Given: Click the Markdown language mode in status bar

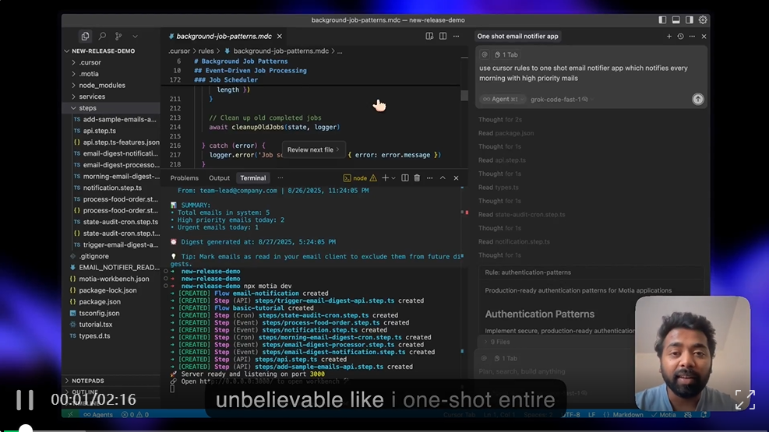Looking at the screenshot, I should click(x=628, y=415).
